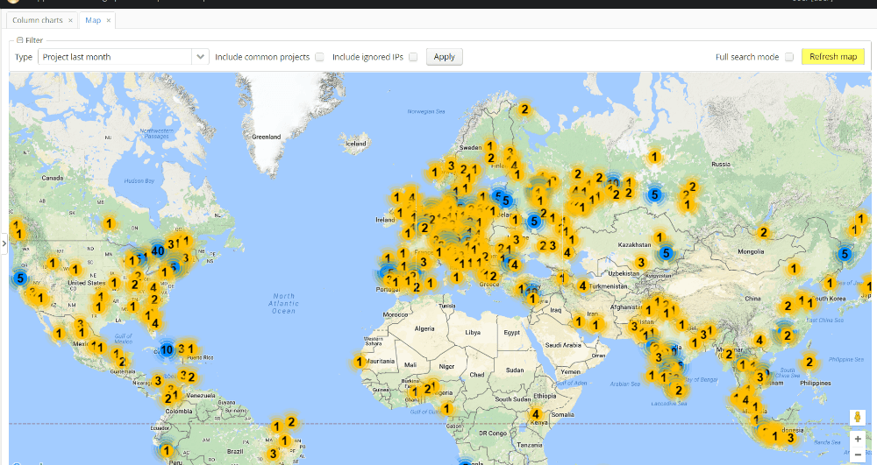This screenshot has height=465, width=877.
Task: Expand the left side panel arrow
Action: 4,243
